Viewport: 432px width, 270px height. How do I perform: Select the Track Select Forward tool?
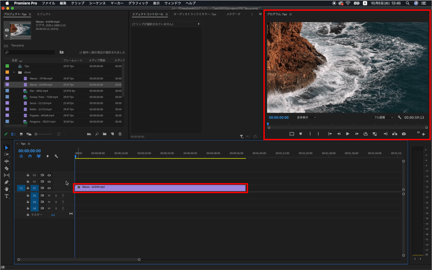tap(6, 154)
